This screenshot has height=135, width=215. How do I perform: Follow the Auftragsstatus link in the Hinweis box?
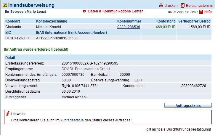pyautogui.click(x=72, y=120)
